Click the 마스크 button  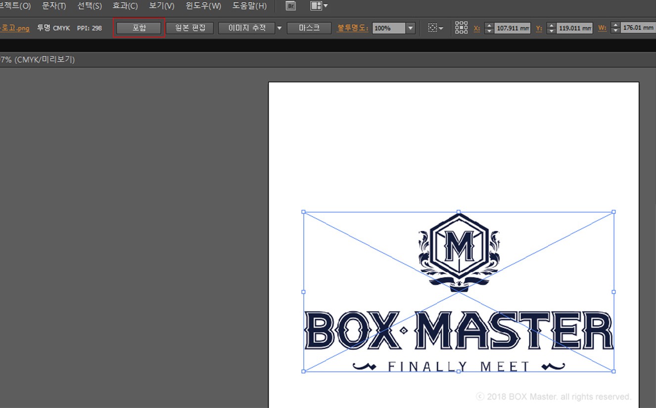(309, 28)
